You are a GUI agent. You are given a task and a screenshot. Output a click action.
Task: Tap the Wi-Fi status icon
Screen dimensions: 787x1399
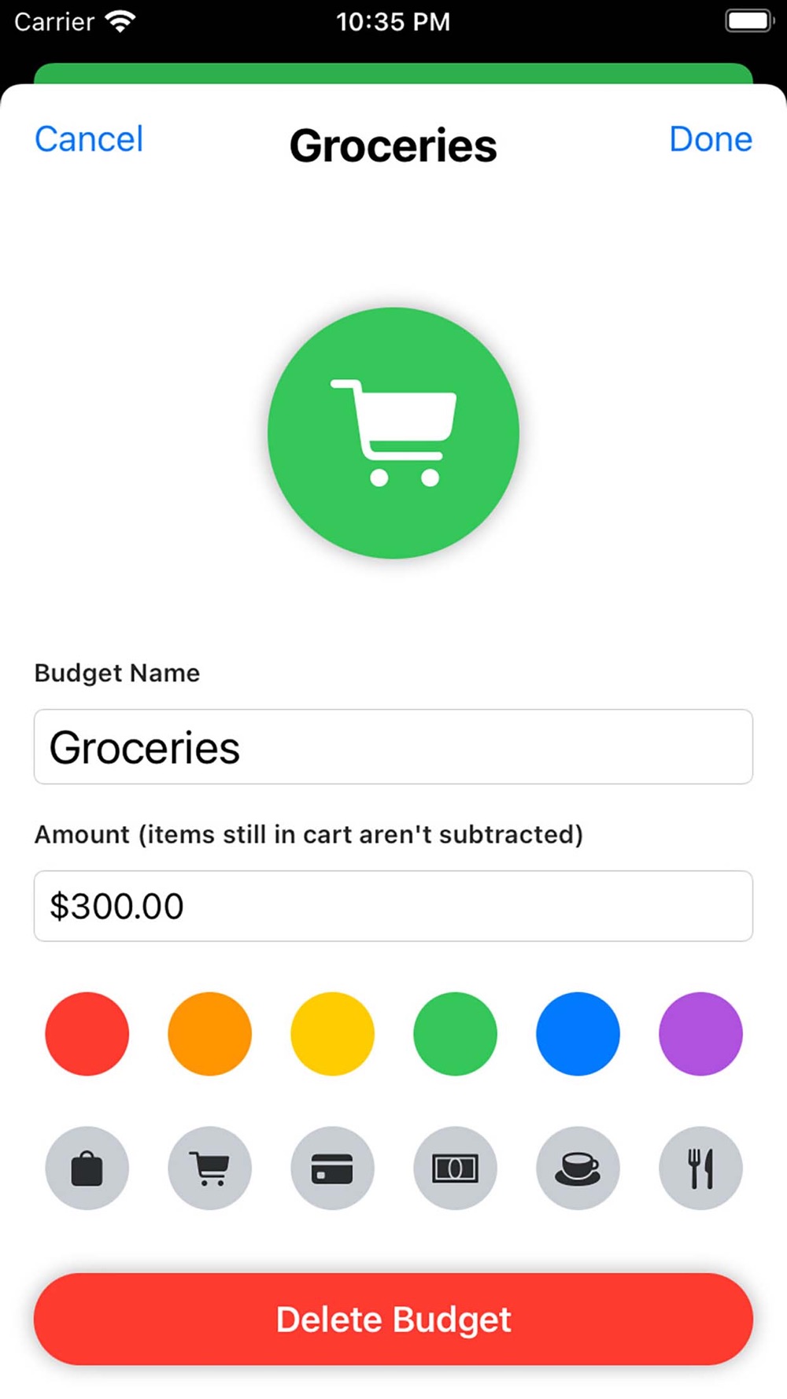(120, 21)
